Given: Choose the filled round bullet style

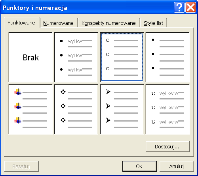Looking at the screenshot, I should (76, 57).
